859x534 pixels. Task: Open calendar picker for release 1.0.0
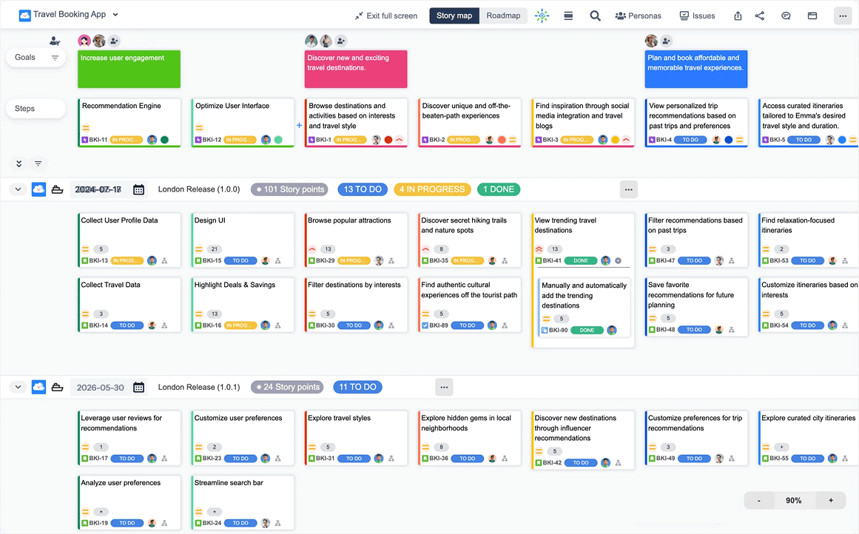coord(138,189)
